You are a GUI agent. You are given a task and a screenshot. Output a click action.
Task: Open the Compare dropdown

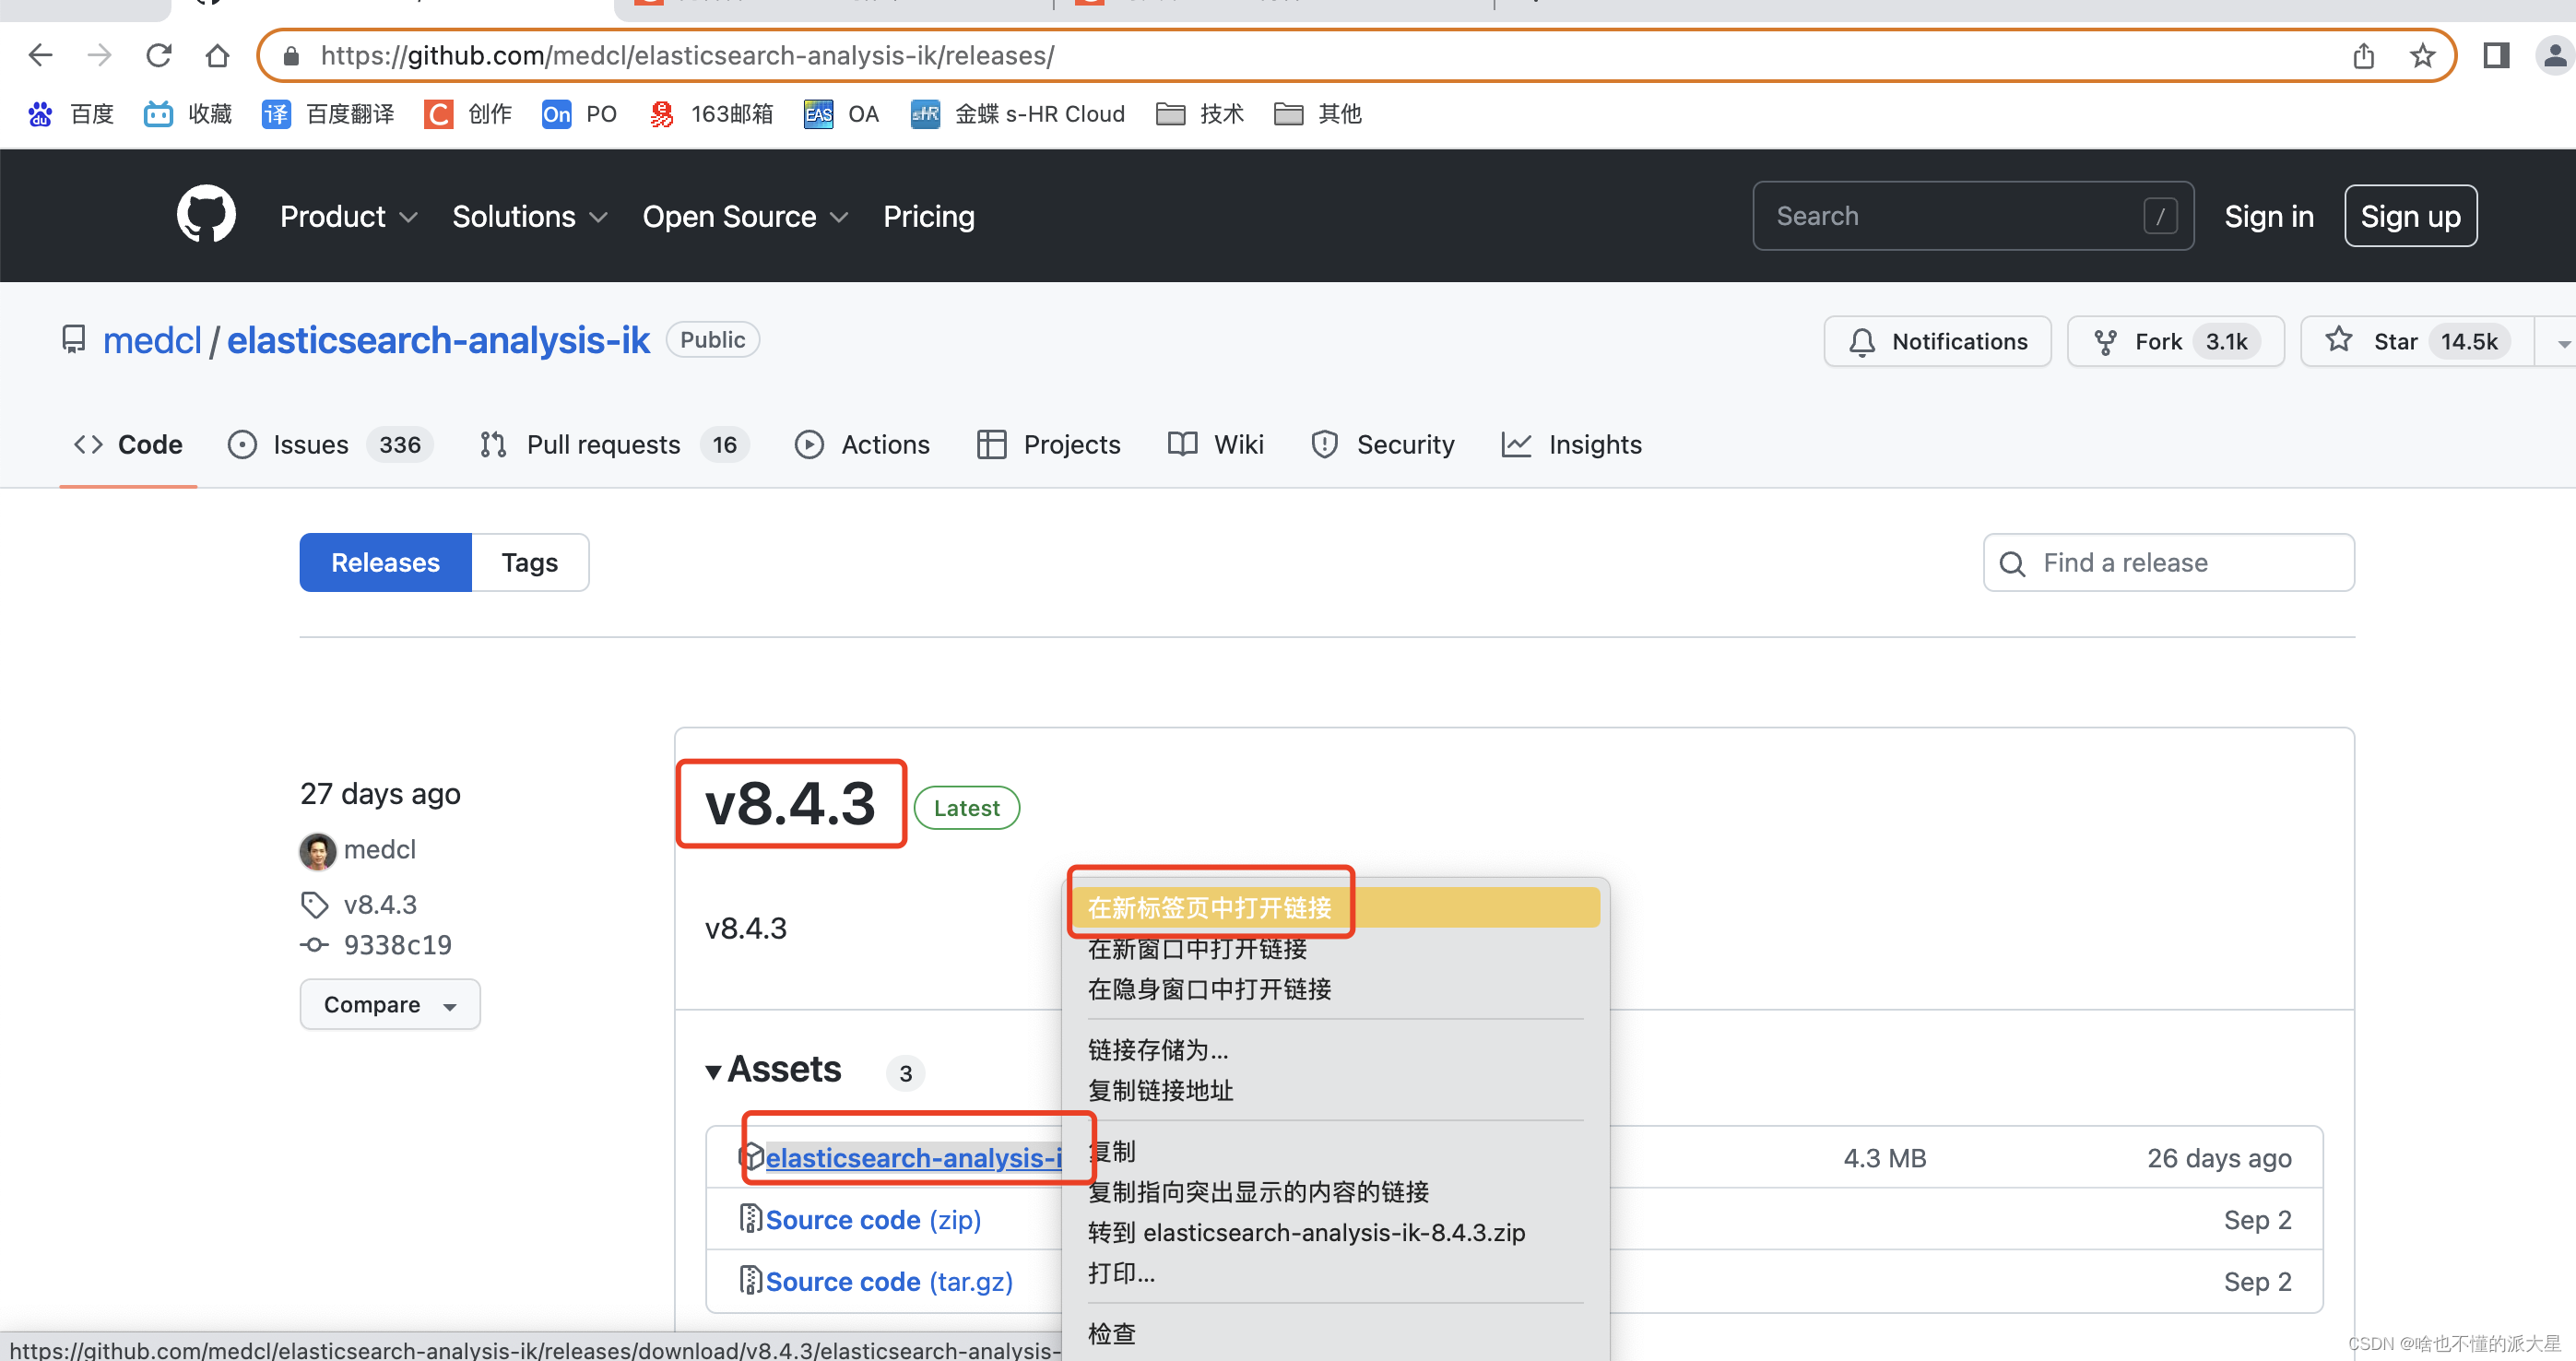(390, 1005)
